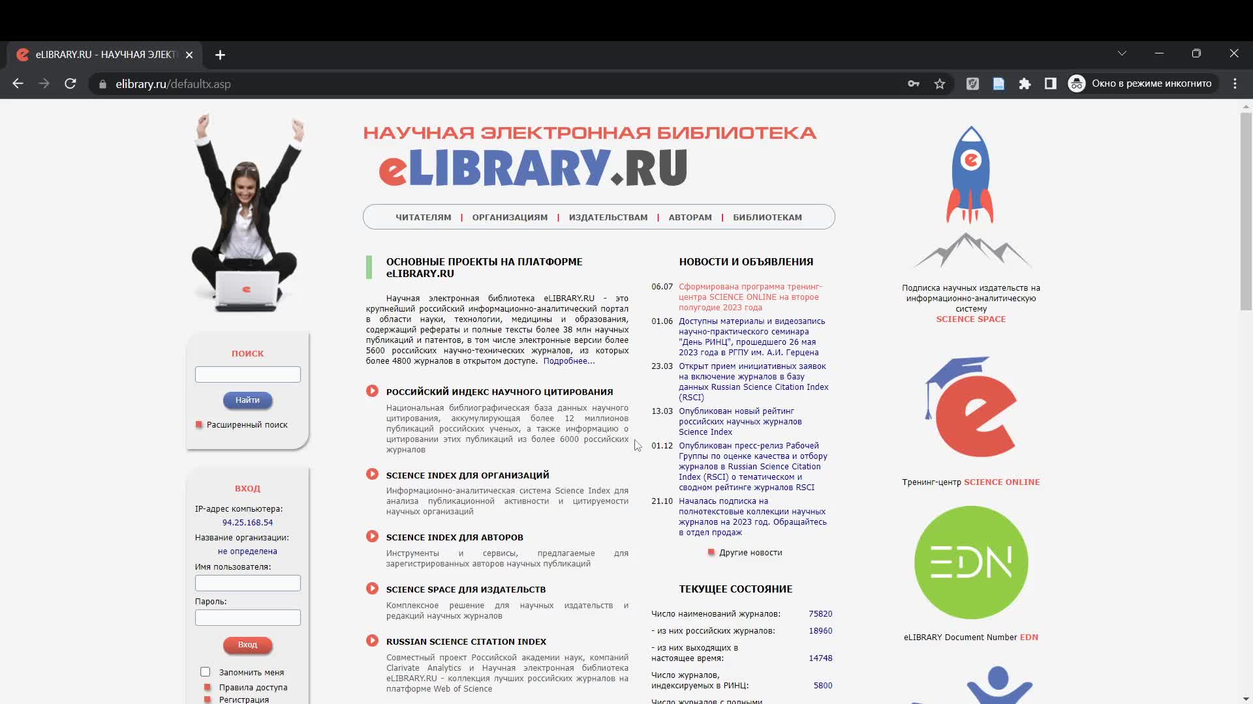Open the Расширенный поиск link

coord(247,425)
